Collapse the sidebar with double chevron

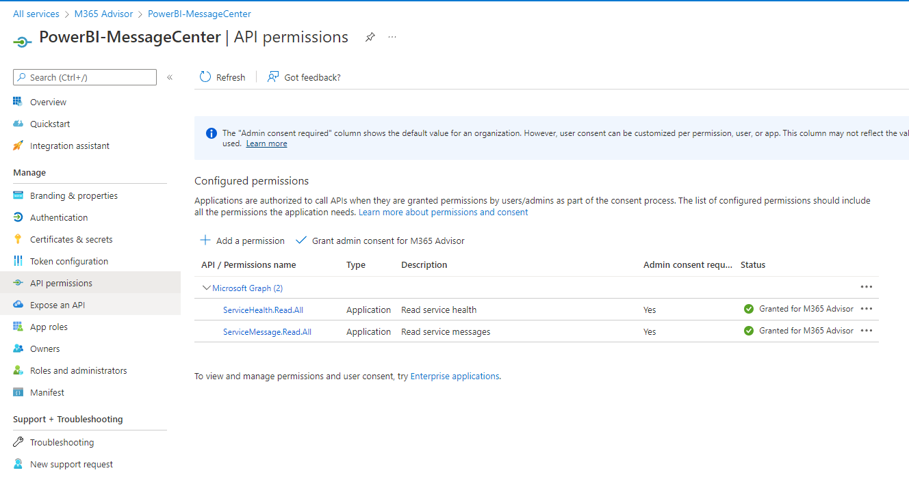click(170, 77)
